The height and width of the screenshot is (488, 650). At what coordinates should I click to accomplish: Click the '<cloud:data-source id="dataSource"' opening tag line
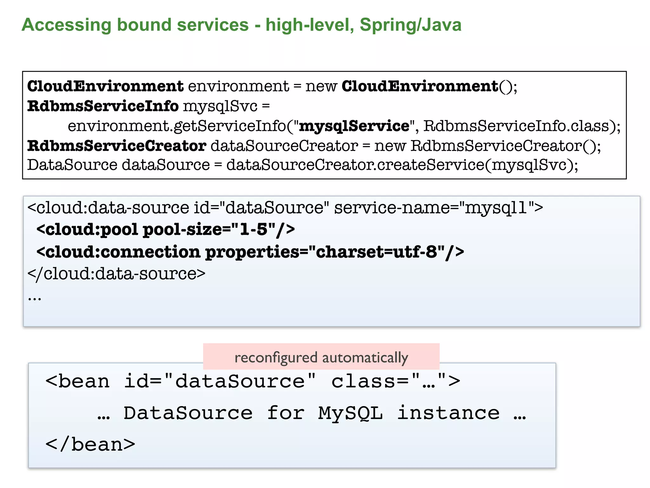[285, 208]
